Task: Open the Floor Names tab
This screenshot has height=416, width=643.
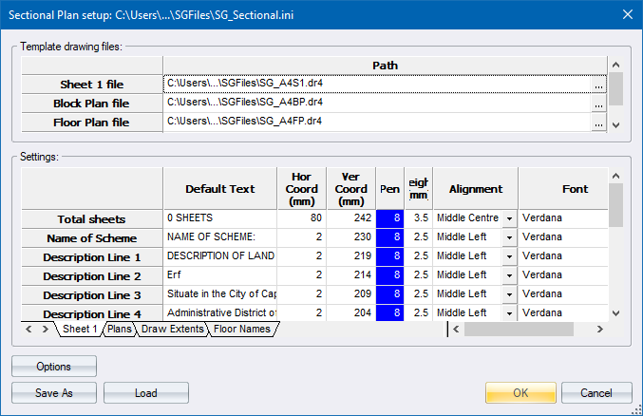Action: (242, 330)
